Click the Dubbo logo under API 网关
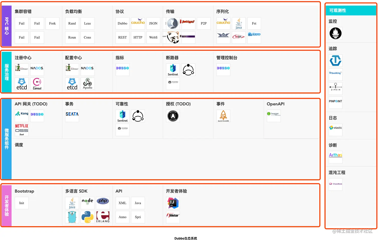 coord(37,116)
